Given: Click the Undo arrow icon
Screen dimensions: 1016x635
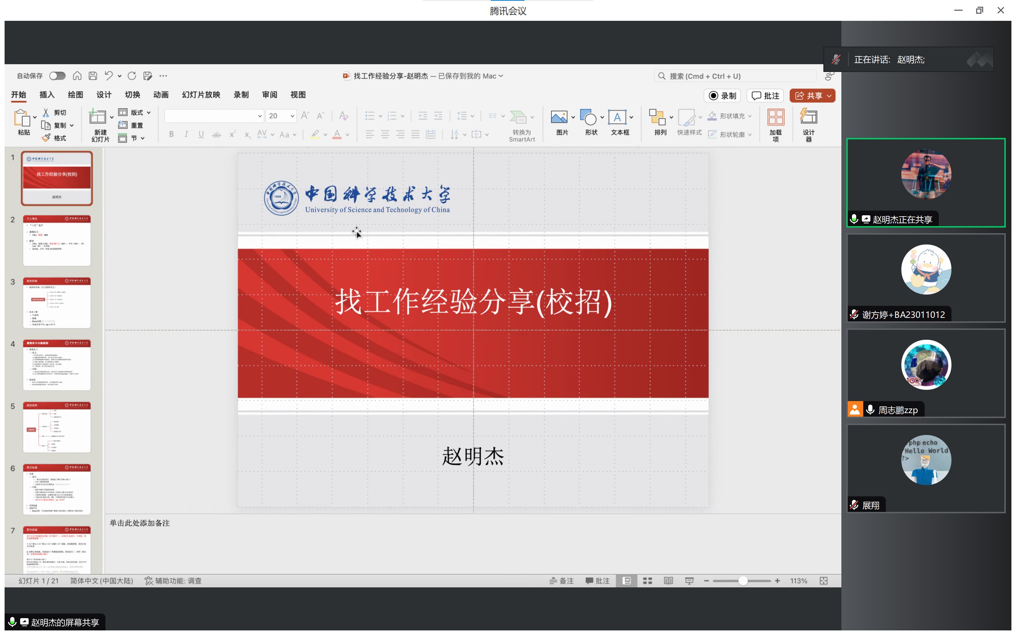Looking at the screenshot, I should point(109,75).
